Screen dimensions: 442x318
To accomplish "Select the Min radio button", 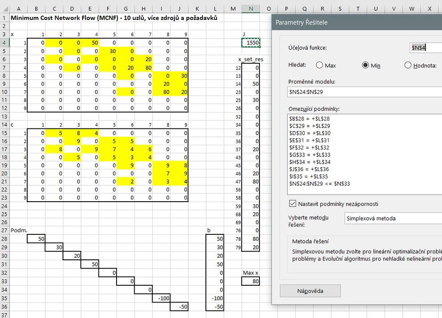I will coord(365,65).
